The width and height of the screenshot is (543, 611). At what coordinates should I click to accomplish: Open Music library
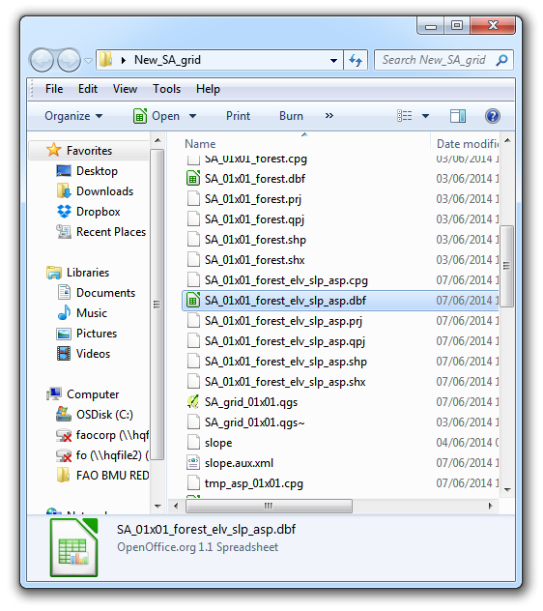(92, 313)
